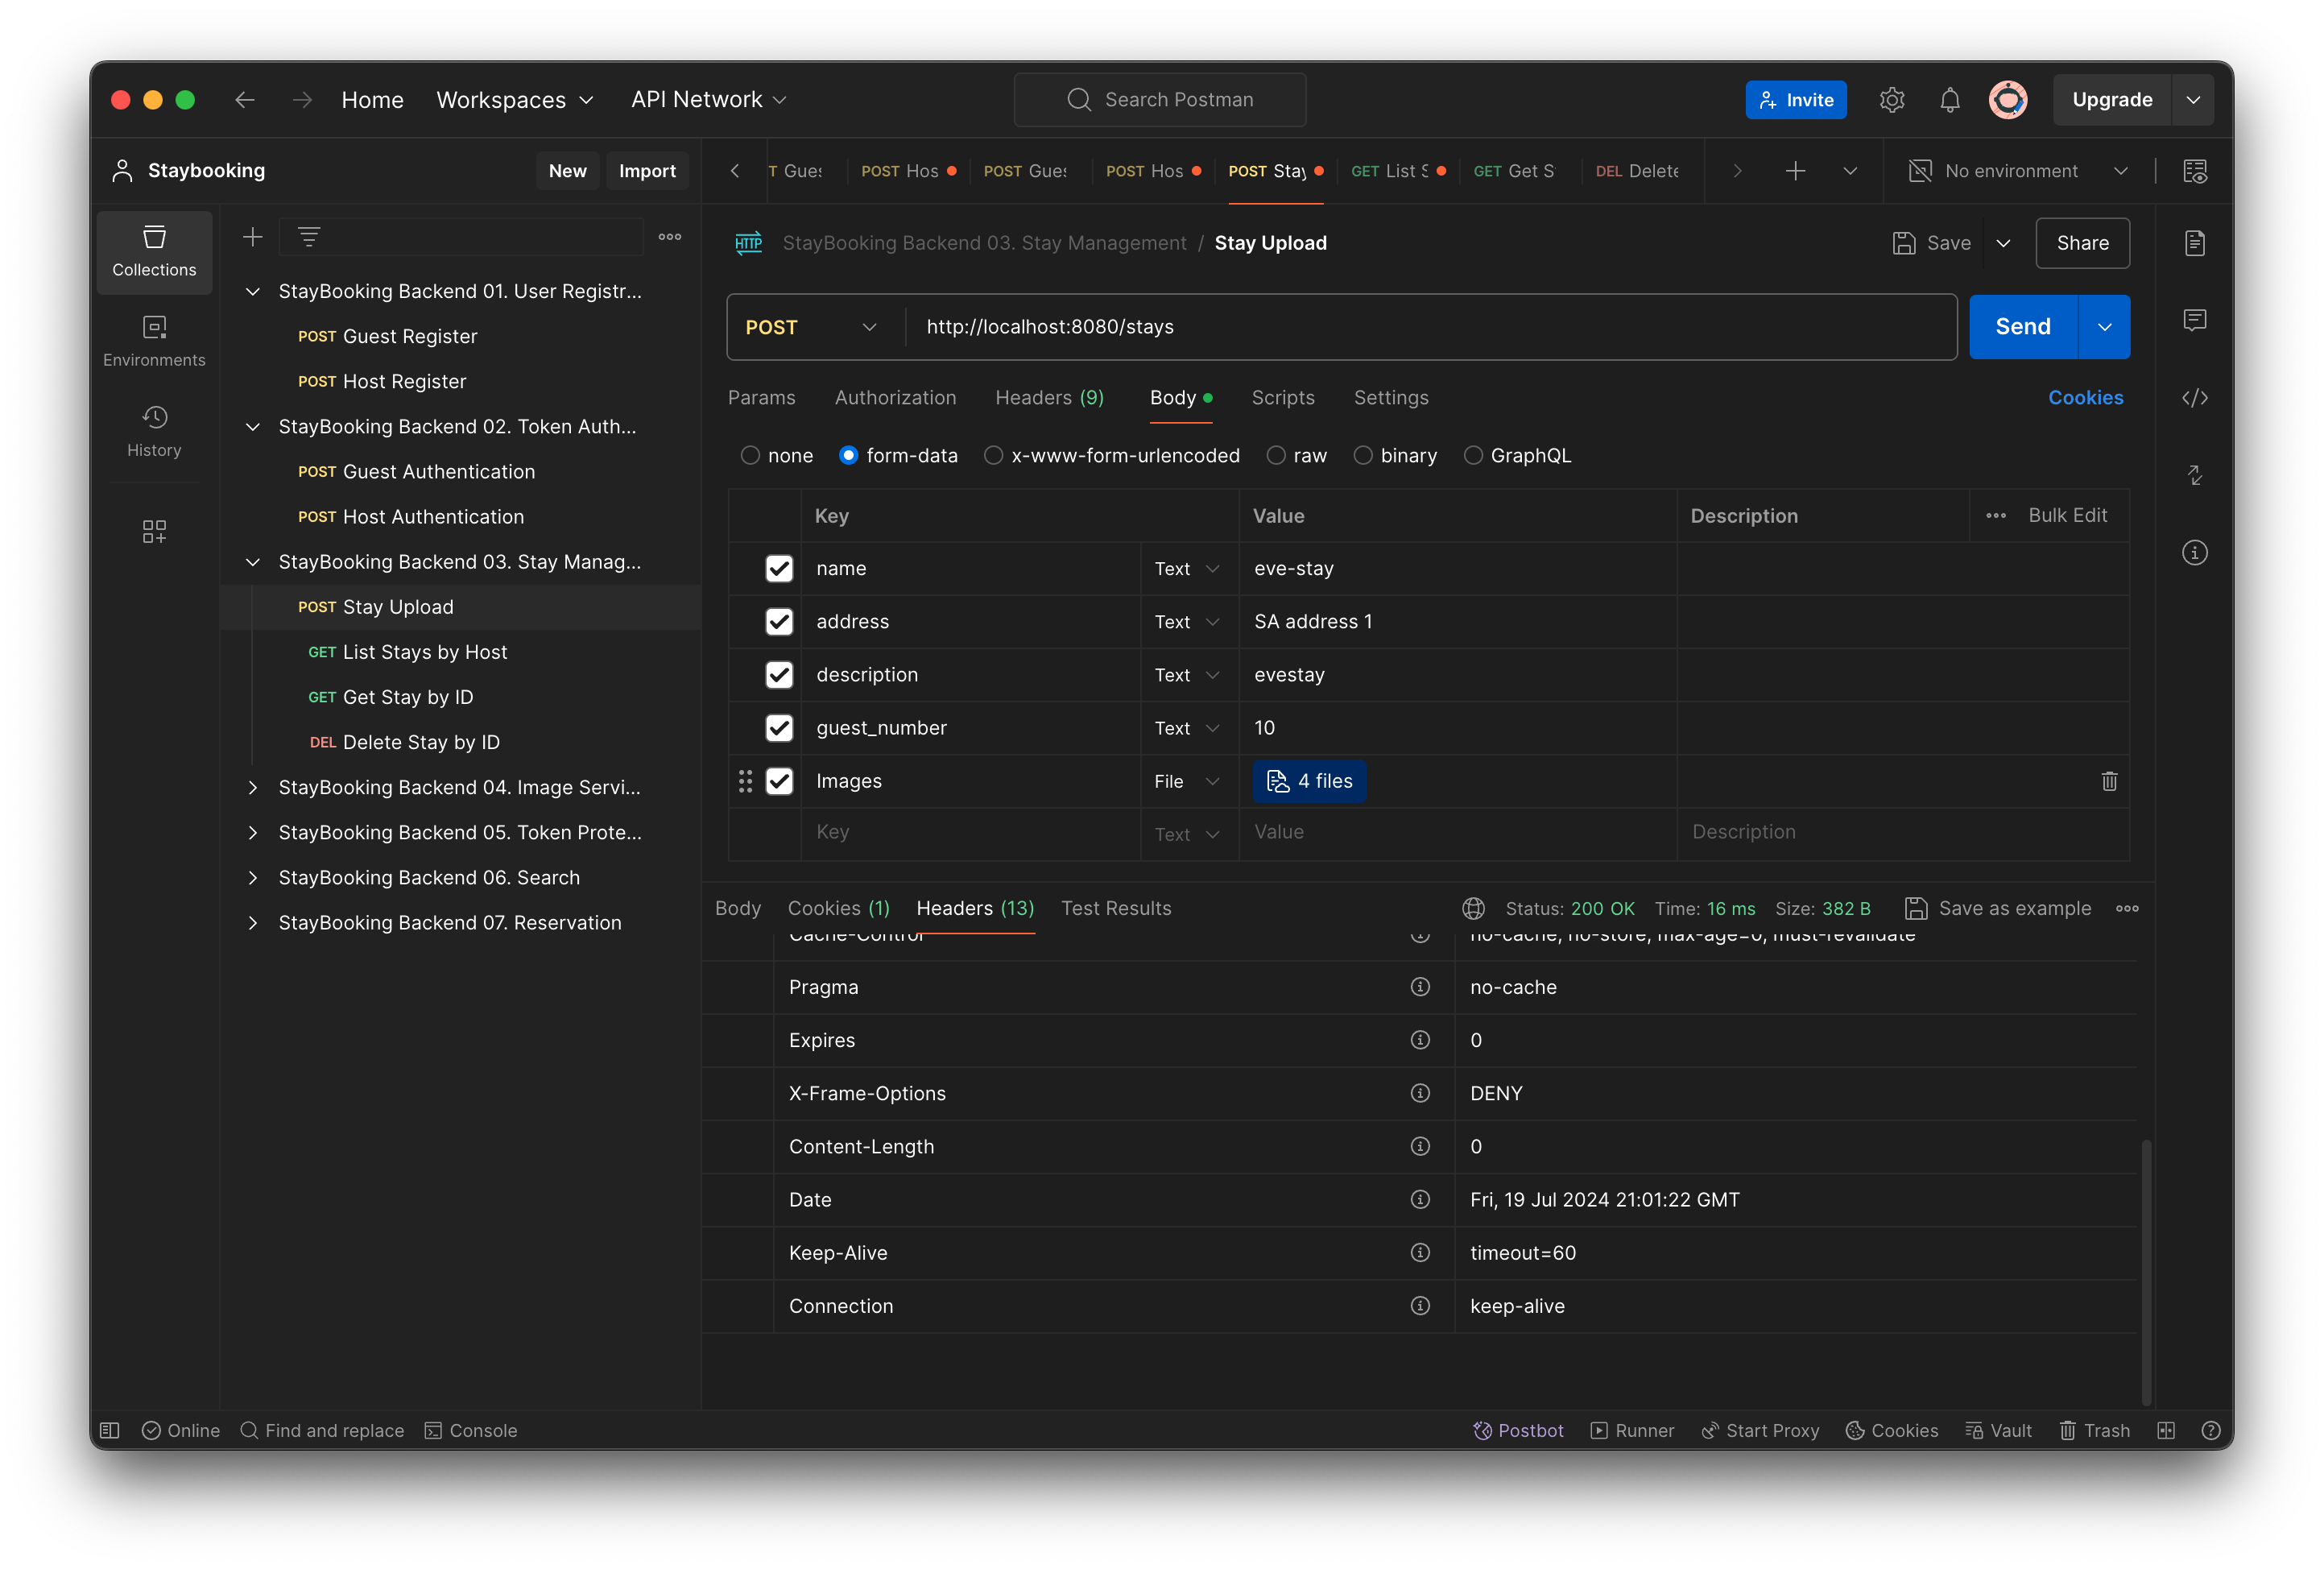The width and height of the screenshot is (2324, 1569).
Task: Open the History panel in sidebar
Action: [x=154, y=430]
